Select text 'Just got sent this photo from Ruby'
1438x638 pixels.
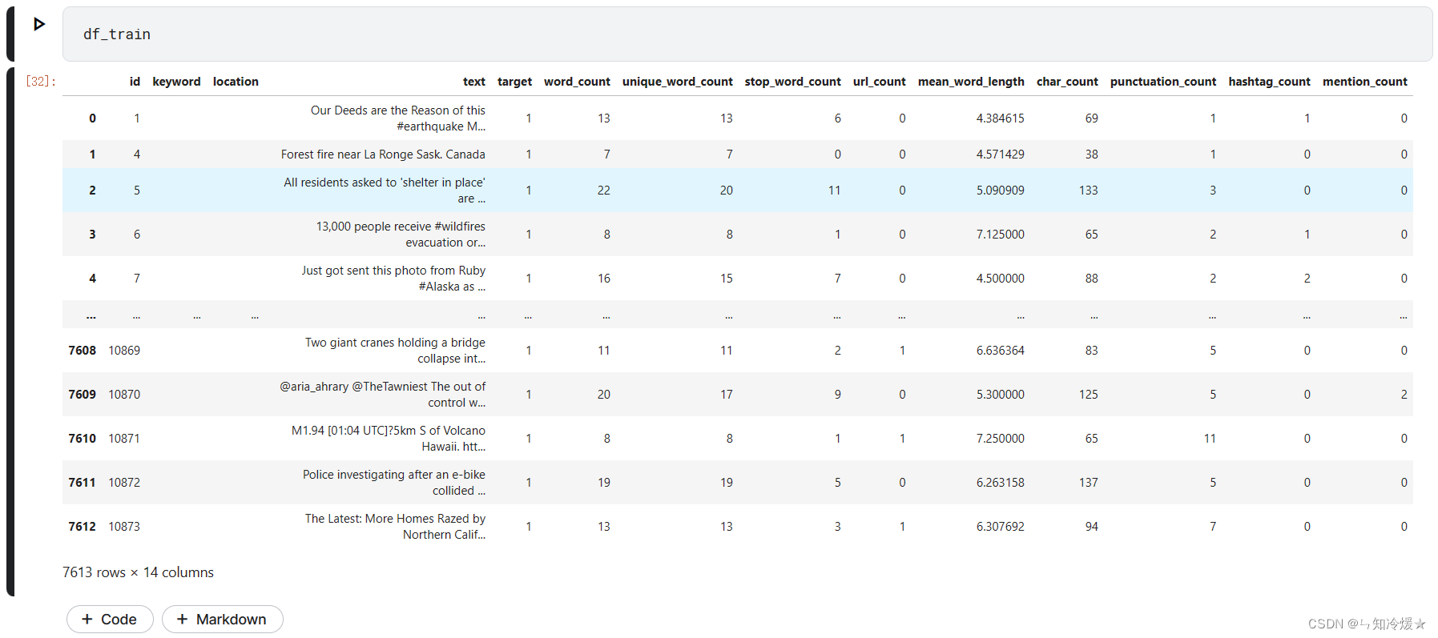(x=393, y=271)
